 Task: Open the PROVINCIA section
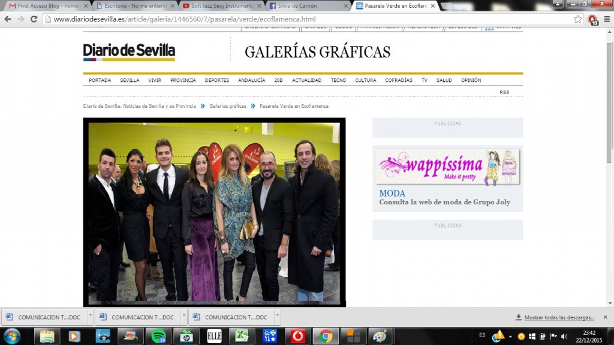[183, 80]
